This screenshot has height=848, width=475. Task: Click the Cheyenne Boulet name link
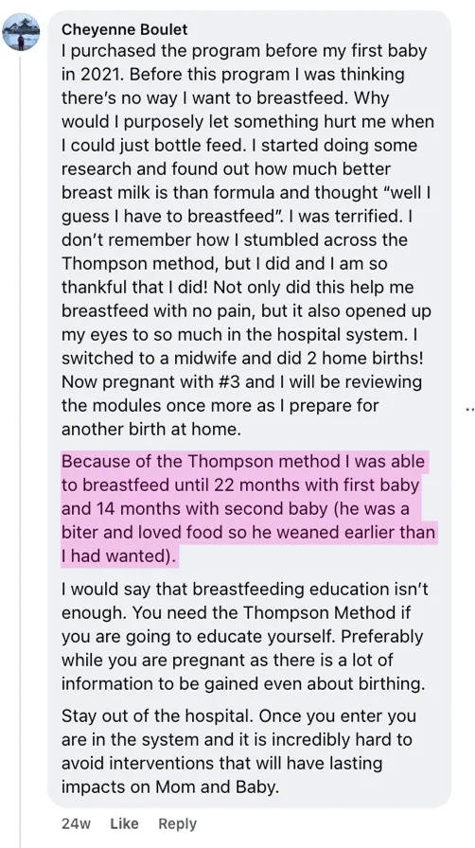click(125, 29)
